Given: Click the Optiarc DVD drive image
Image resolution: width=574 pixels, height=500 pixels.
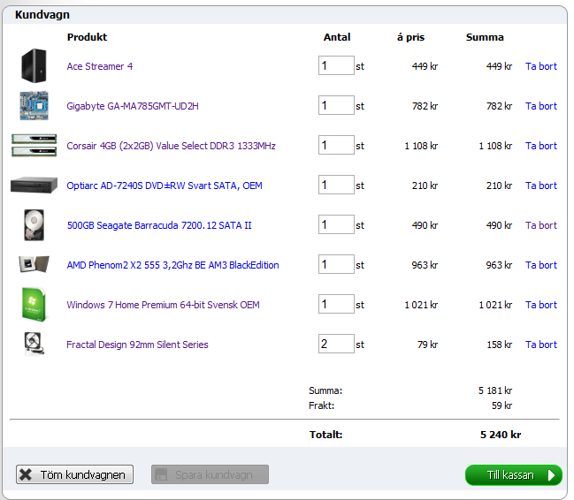Looking at the screenshot, I should [34, 186].
